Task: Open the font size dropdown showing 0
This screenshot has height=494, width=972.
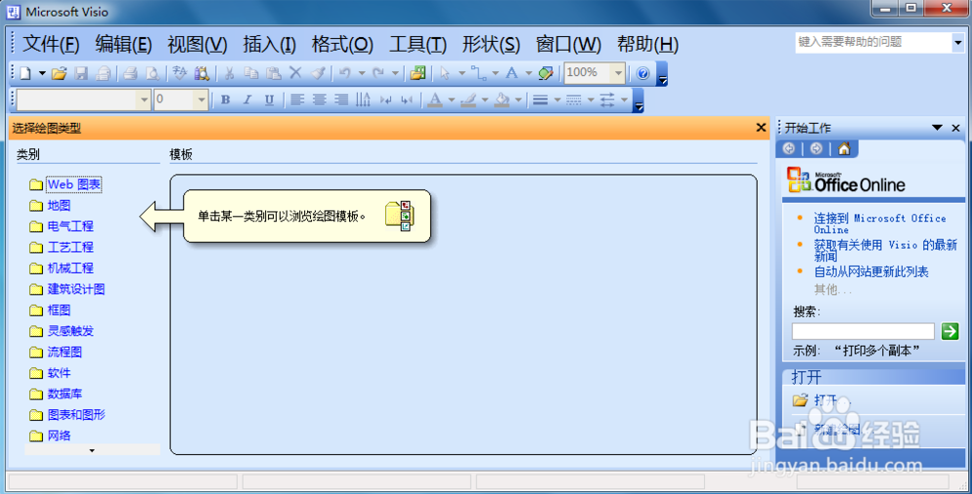Action: point(200,100)
